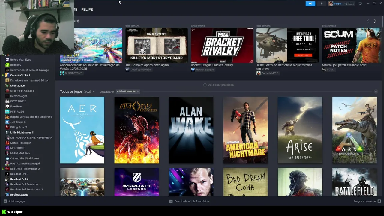Select Demonologist in the game list
Viewport: 384px width, 216px height.
[x=19, y=96]
